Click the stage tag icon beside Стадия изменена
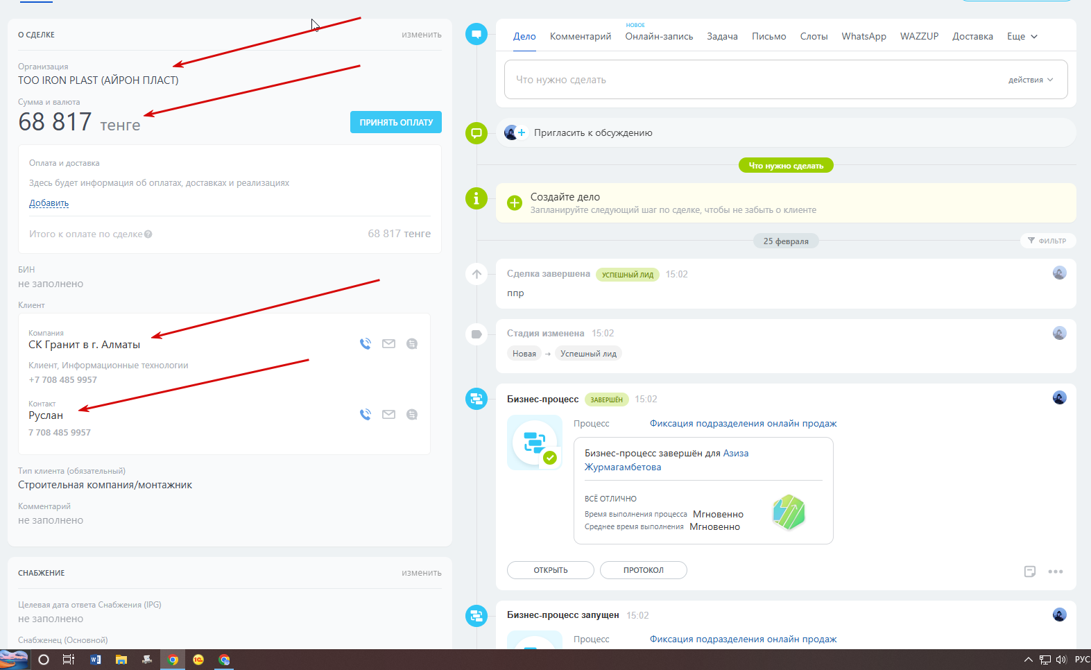This screenshot has height=670, width=1091. [476, 334]
